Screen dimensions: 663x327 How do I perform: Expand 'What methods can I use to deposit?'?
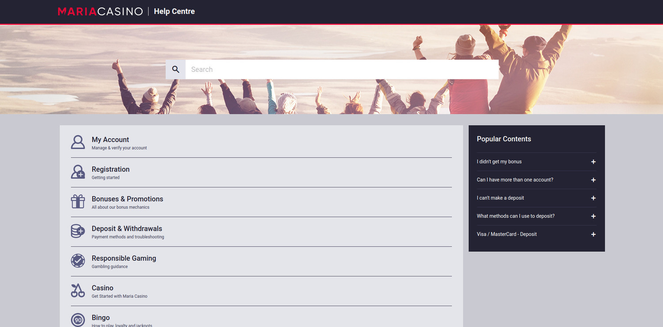(593, 216)
